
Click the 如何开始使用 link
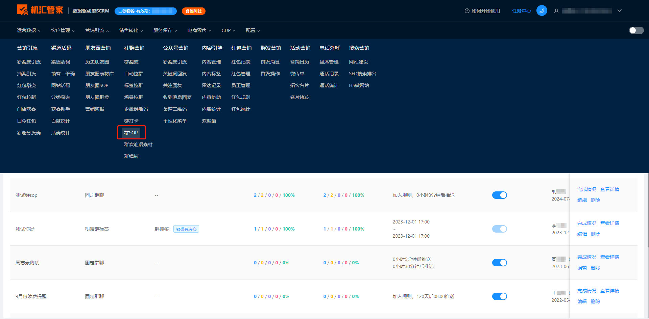pyautogui.click(x=486, y=11)
